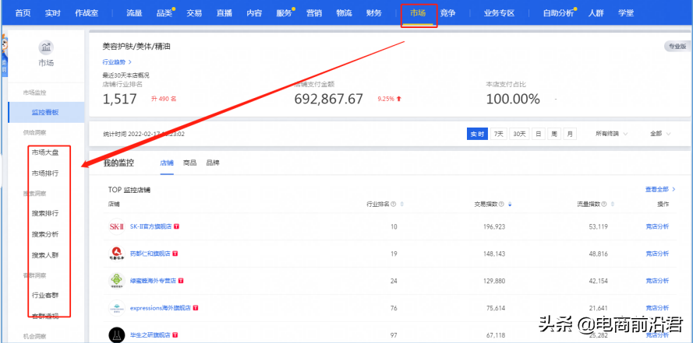
Task: Select the 30天 time range
Action: tap(518, 134)
